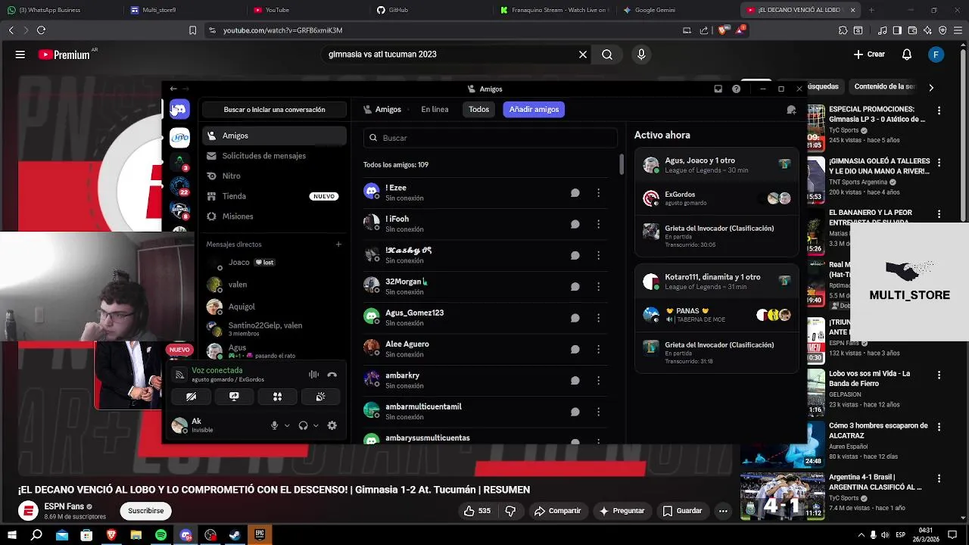Click Suscribirse to ESPN Fans

point(145,511)
